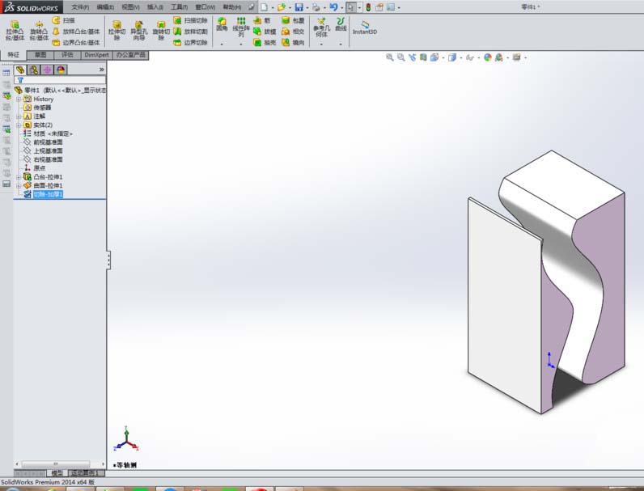Open the 异型孔向导 hole wizard
Screen dimensions: 644x491
pyautogui.click(x=139, y=31)
